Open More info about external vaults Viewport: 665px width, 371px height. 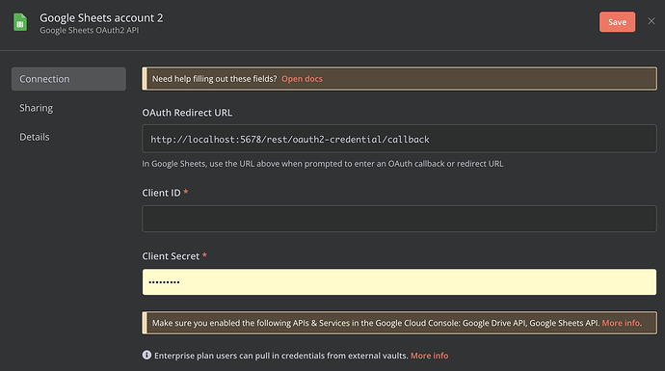coord(429,356)
